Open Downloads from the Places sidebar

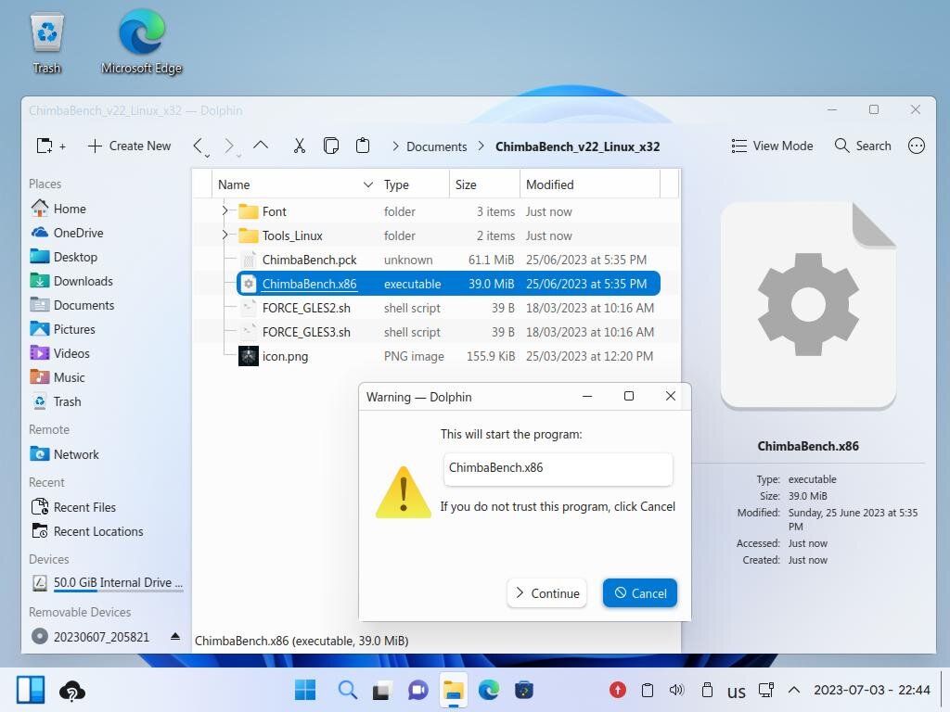(83, 281)
